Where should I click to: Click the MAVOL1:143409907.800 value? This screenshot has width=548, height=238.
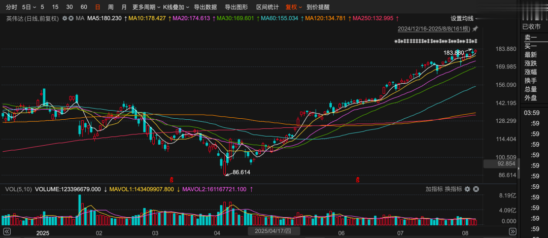tap(142, 189)
